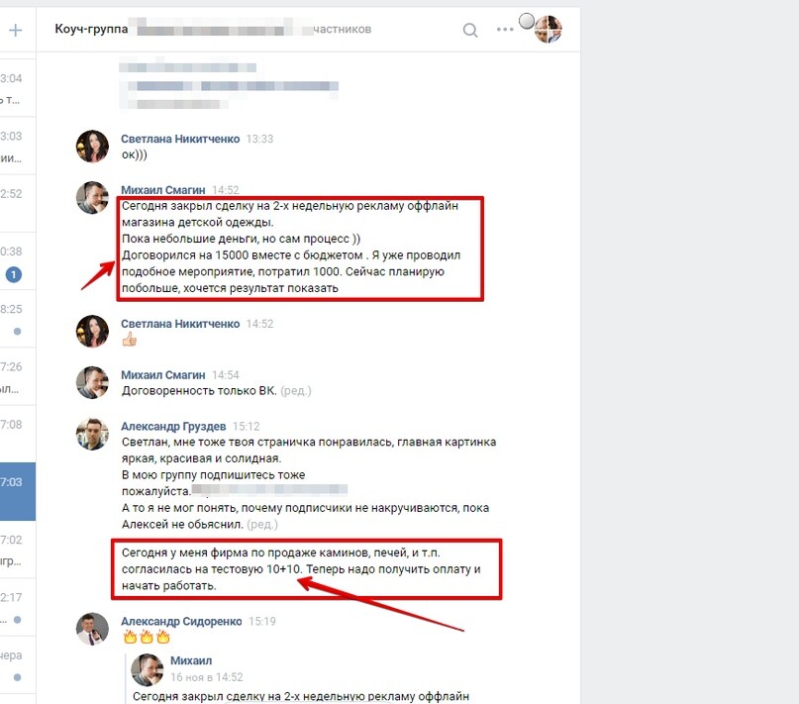Open the group chat avatar in header

point(548,29)
